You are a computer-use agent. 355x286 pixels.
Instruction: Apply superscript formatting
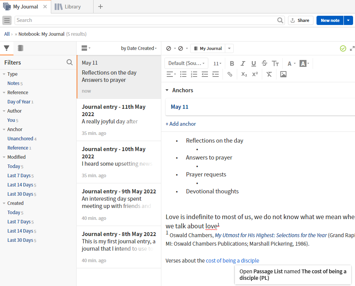[255, 74]
